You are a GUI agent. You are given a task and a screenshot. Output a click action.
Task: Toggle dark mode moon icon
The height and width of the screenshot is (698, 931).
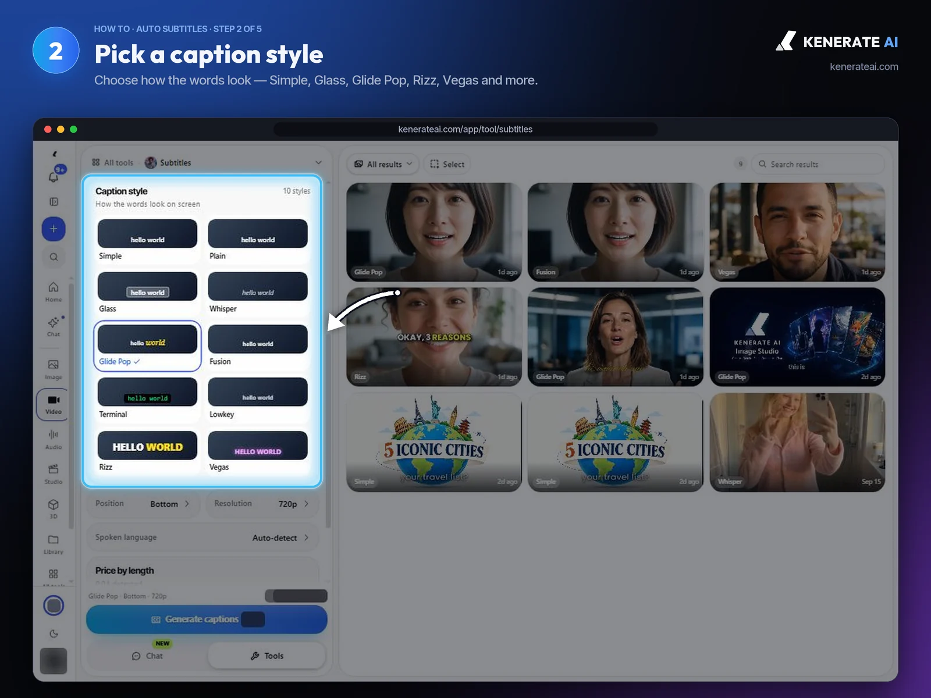54,634
